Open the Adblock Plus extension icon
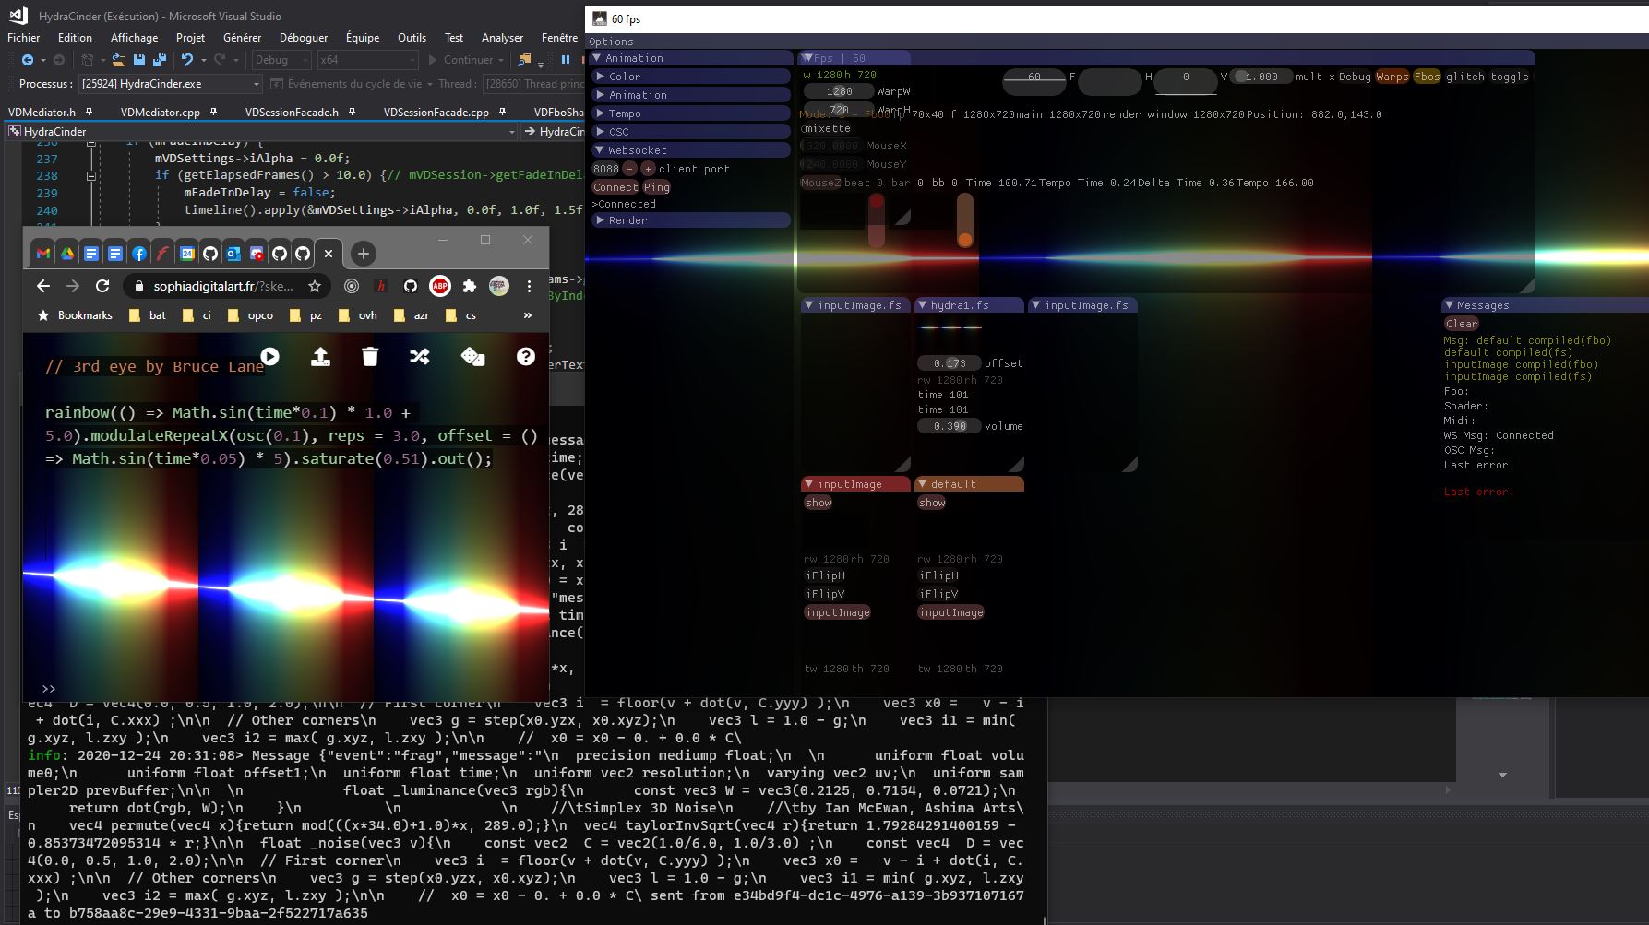Viewport: 1649px width, 925px height. 441,286
